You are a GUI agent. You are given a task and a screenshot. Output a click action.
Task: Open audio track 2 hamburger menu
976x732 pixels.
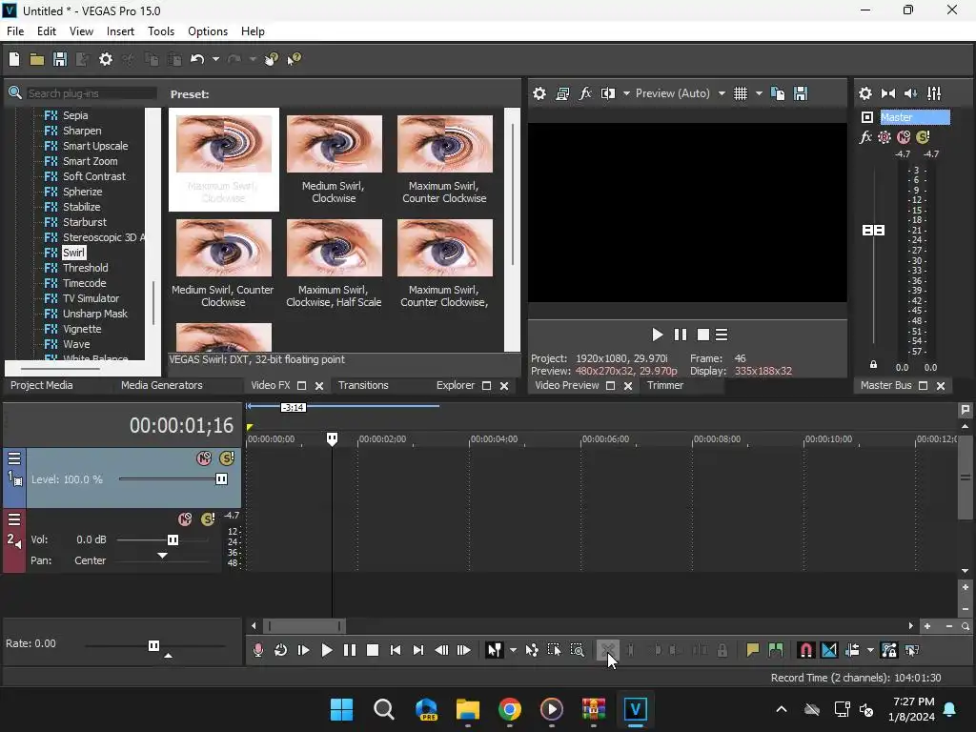[x=14, y=519]
